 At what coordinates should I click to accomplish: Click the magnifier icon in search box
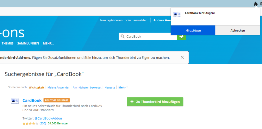pyautogui.click(x=123, y=36)
